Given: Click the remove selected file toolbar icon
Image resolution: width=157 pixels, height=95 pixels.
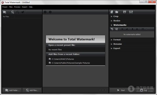Looking at the screenshot, I should click(x=18, y=12).
